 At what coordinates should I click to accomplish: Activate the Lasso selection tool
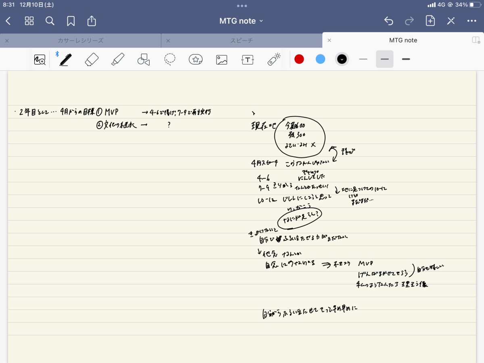[x=170, y=60]
